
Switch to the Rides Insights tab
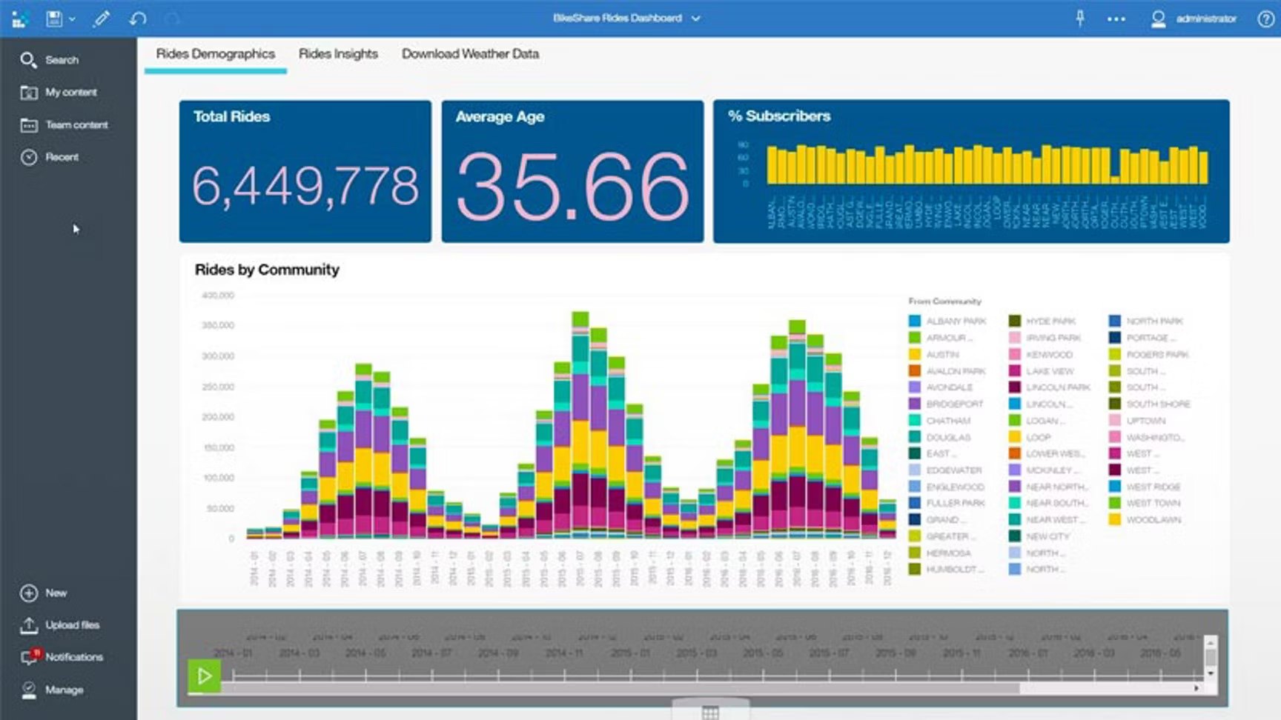pos(338,53)
